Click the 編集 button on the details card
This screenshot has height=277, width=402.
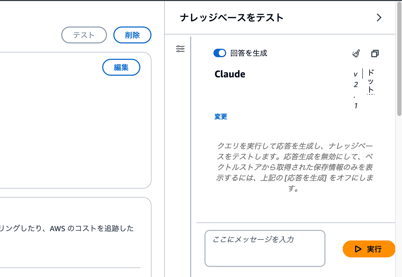point(121,67)
